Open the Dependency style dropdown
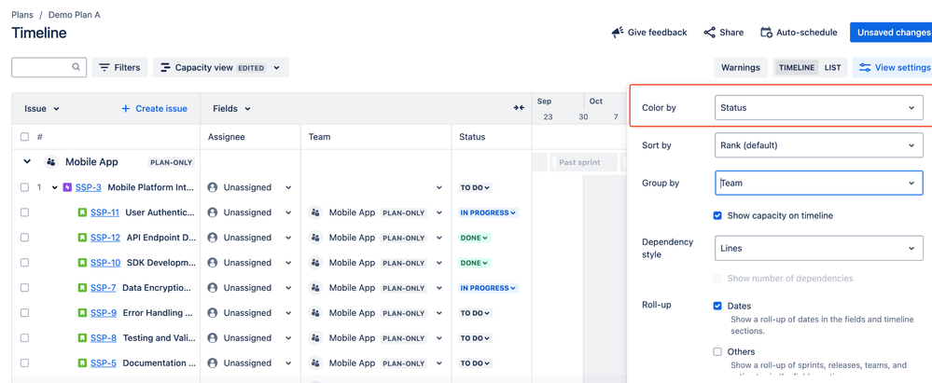The image size is (932, 383). click(x=818, y=248)
